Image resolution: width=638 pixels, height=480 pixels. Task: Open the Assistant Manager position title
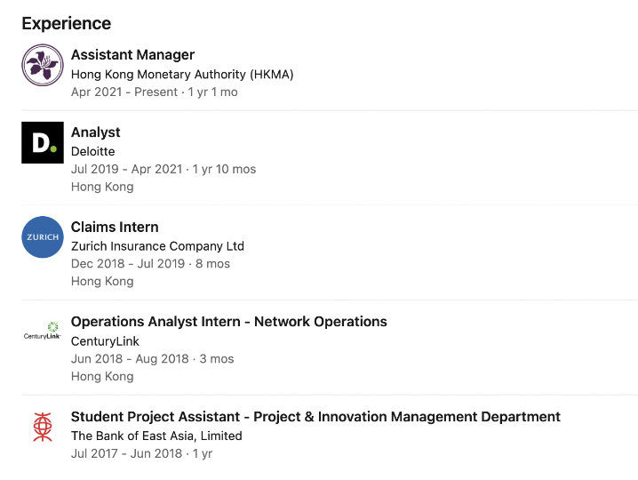tap(132, 55)
